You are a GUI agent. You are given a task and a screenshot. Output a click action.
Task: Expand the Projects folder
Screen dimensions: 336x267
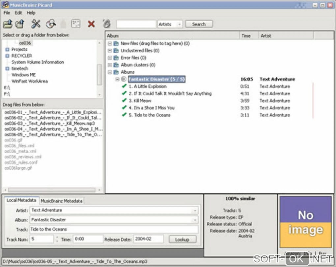coord(7,49)
